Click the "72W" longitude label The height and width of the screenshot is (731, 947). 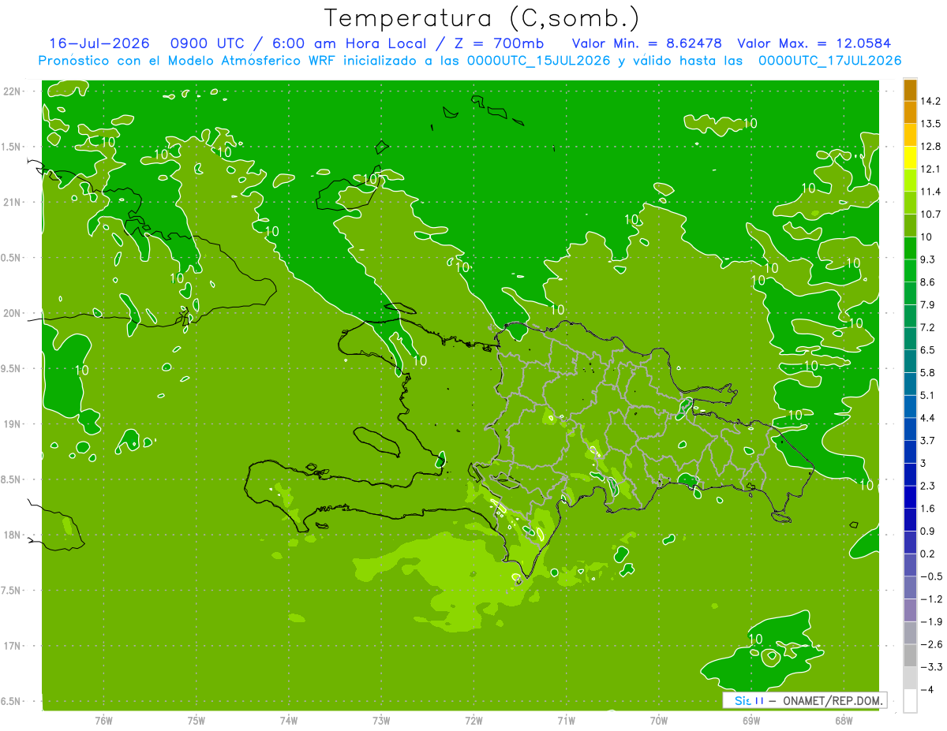473,721
